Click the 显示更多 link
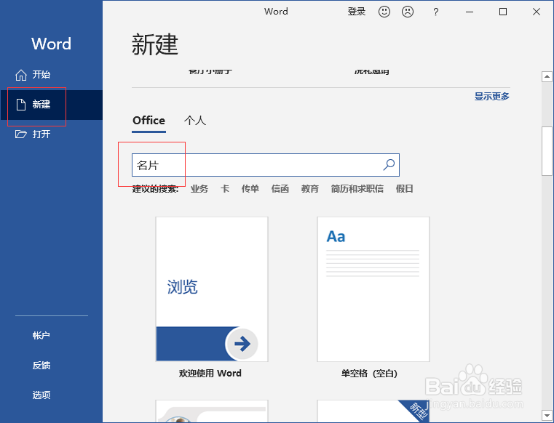 (x=491, y=97)
